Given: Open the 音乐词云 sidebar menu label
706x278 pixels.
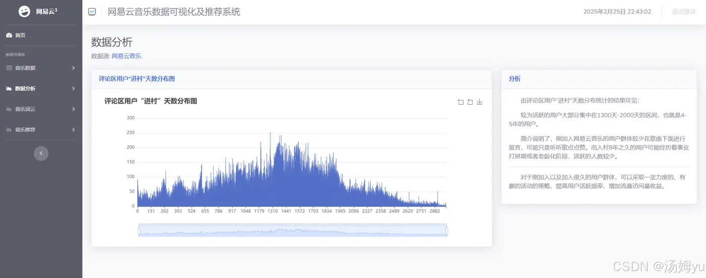Looking at the screenshot, I should coord(25,109).
